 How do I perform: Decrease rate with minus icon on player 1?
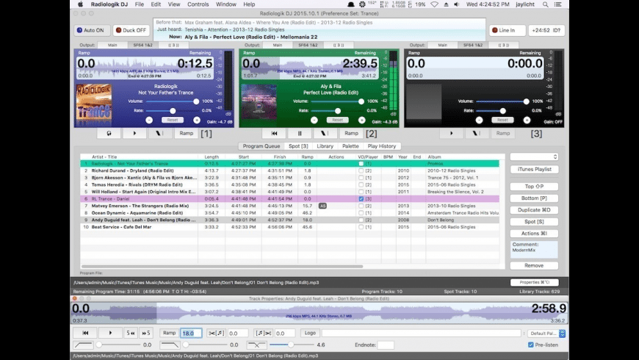click(x=149, y=120)
